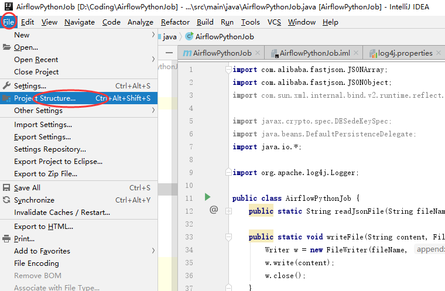Click the w.write(content) line

(299, 263)
